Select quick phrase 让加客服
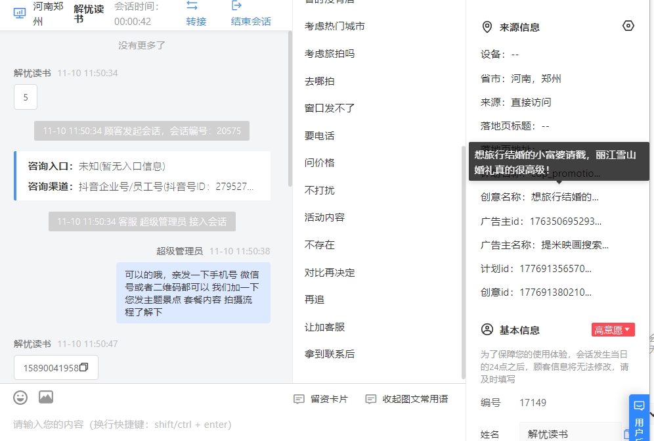The image size is (654, 441). click(324, 327)
